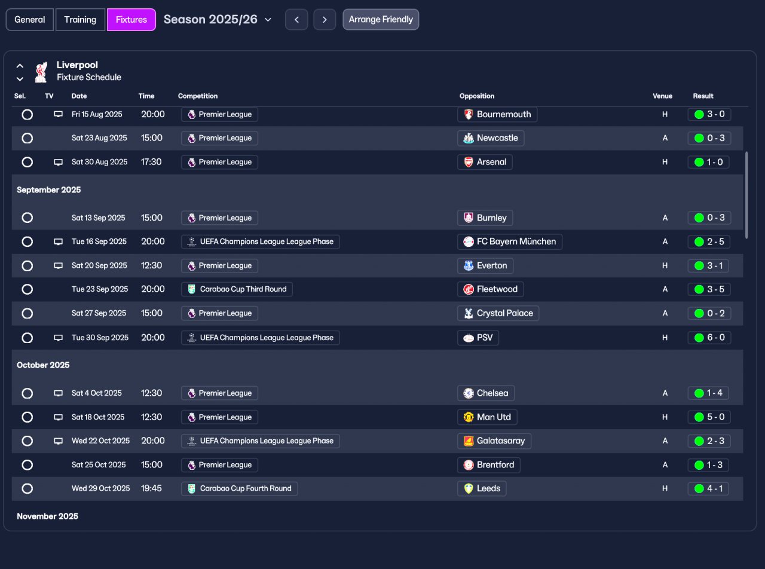This screenshot has width=765, height=569.
Task: Open the 3 - 0 result against Bournemouth
Action: (x=709, y=114)
